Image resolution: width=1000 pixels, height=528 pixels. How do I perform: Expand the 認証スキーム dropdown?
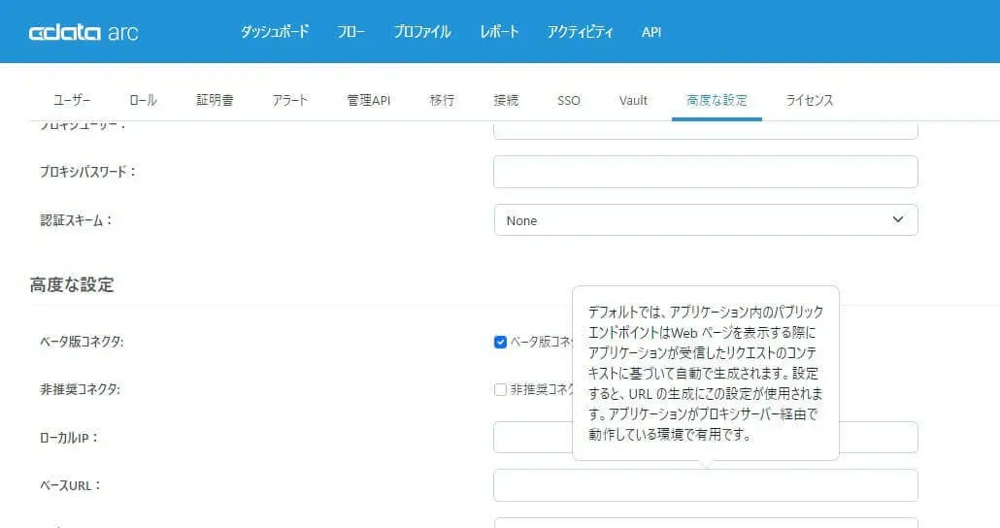click(706, 220)
